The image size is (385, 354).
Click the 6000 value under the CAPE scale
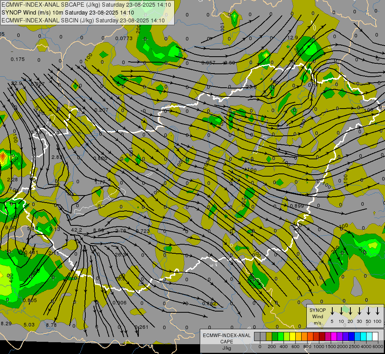coord(378,347)
